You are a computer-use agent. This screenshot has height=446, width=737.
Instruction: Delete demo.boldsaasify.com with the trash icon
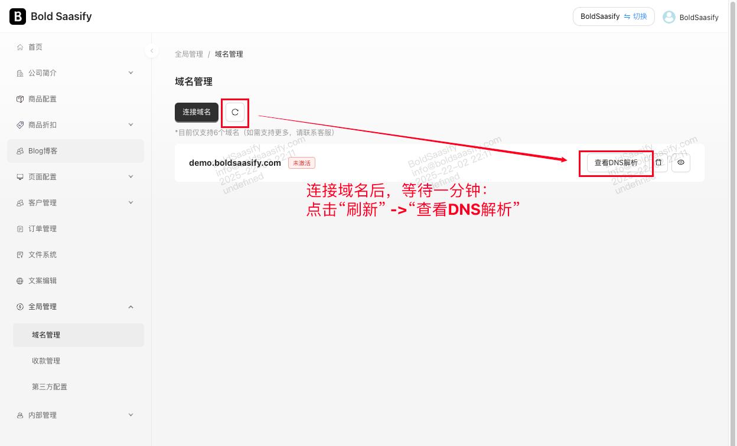coord(658,162)
